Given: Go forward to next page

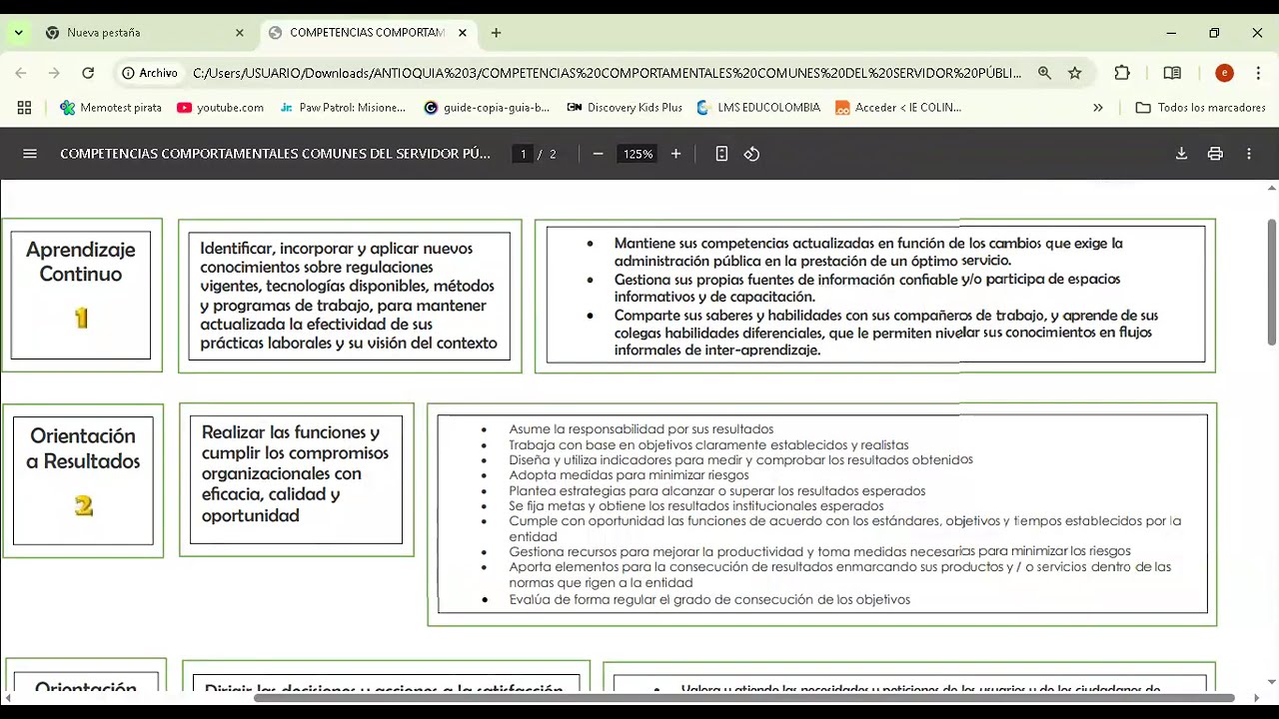Looking at the screenshot, I should pos(54,73).
